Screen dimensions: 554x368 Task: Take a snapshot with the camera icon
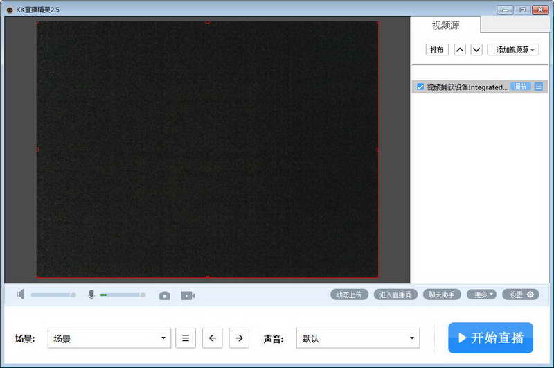click(x=165, y=295)
